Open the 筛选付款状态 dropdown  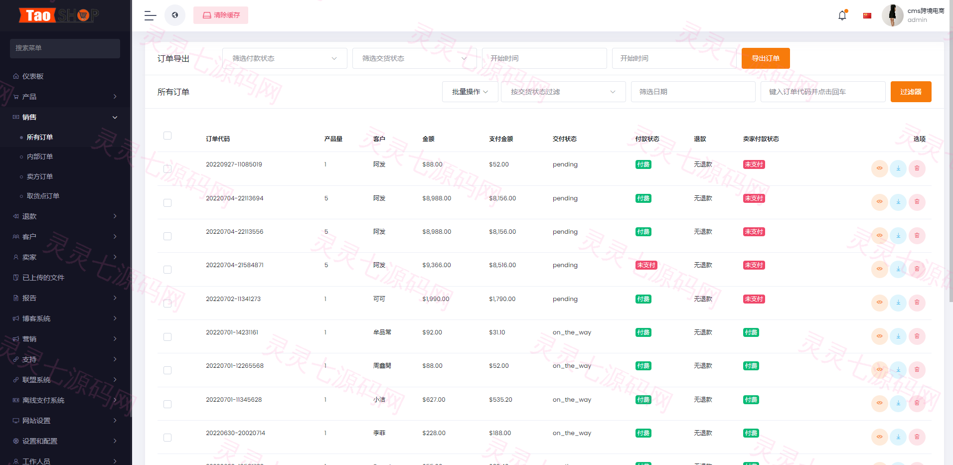[x=285, y=58]
